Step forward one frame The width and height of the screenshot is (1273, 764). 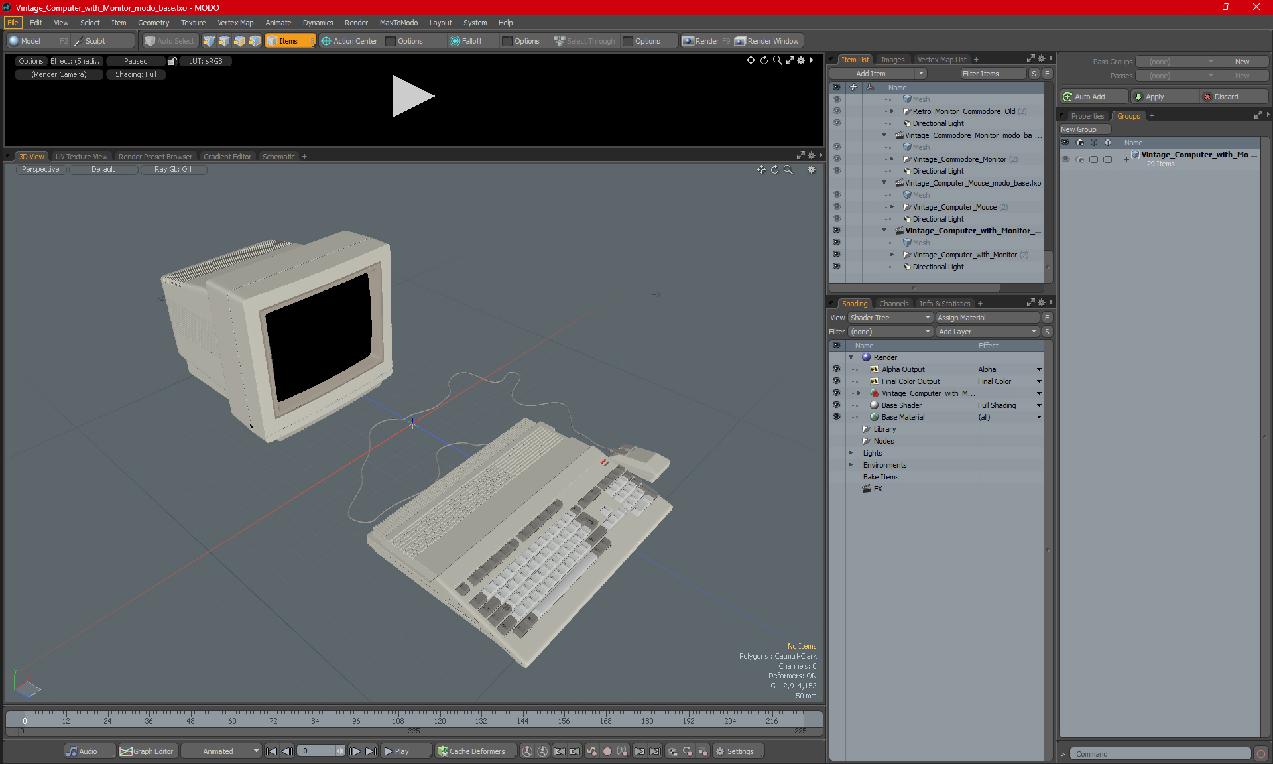pyautogui.click(x=355, y=751)
